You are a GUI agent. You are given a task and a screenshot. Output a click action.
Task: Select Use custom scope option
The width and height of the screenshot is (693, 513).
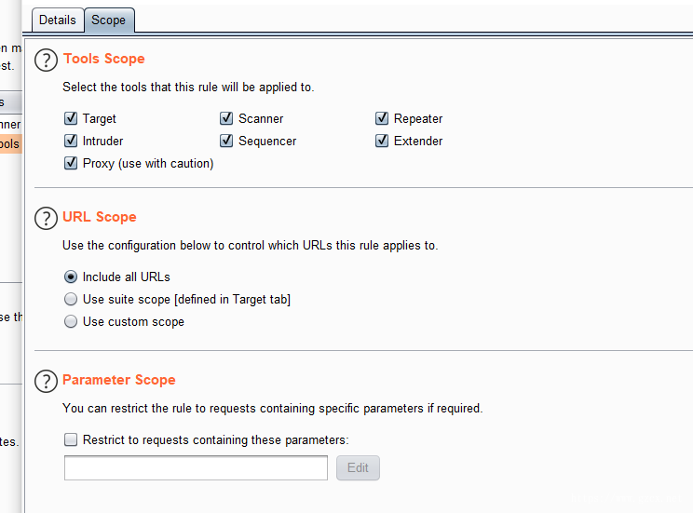pyautogui.click(x=71, y=321)
